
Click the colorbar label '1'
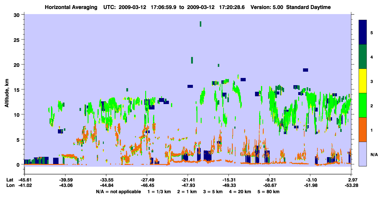[x=372, y=130]
